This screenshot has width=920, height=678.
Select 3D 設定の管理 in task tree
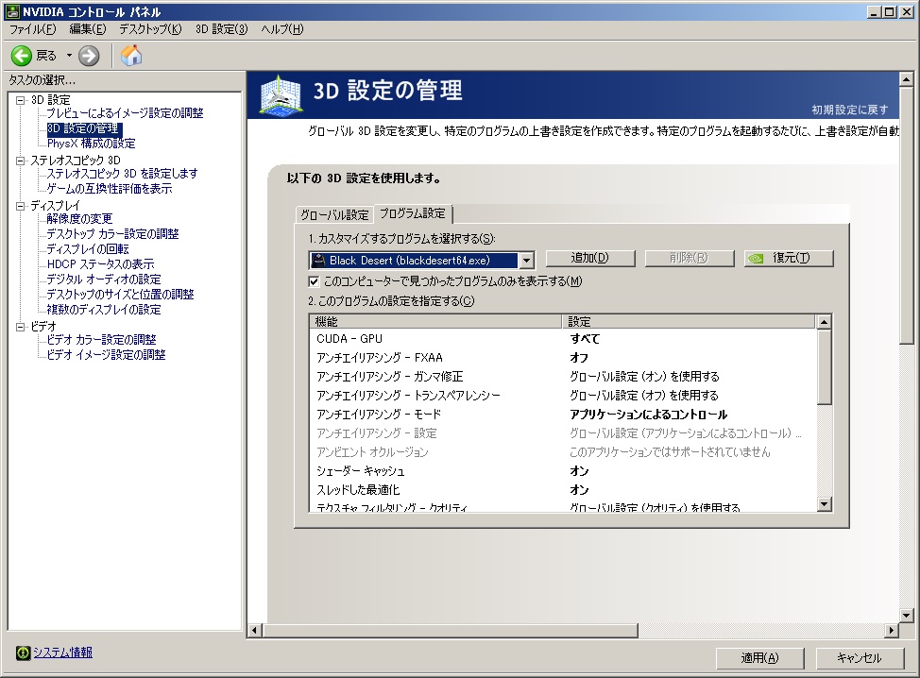click(84, 128)
